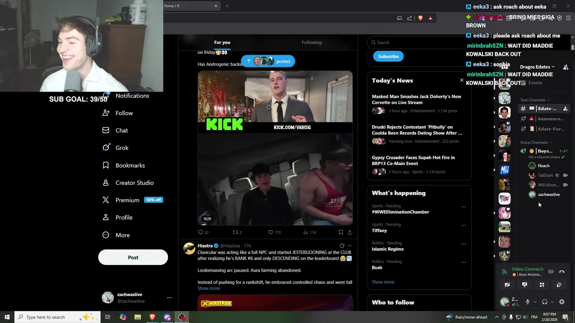Image resolution: width=575 pixels, height=323 pixels.
Task: Click the Grok icon on Hiastra post
Action: click(342, 245)
